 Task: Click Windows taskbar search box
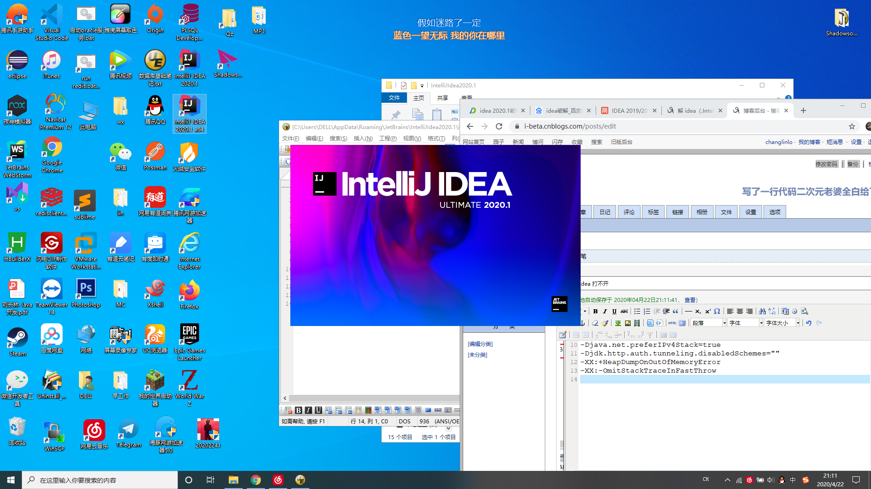(100, 480)
